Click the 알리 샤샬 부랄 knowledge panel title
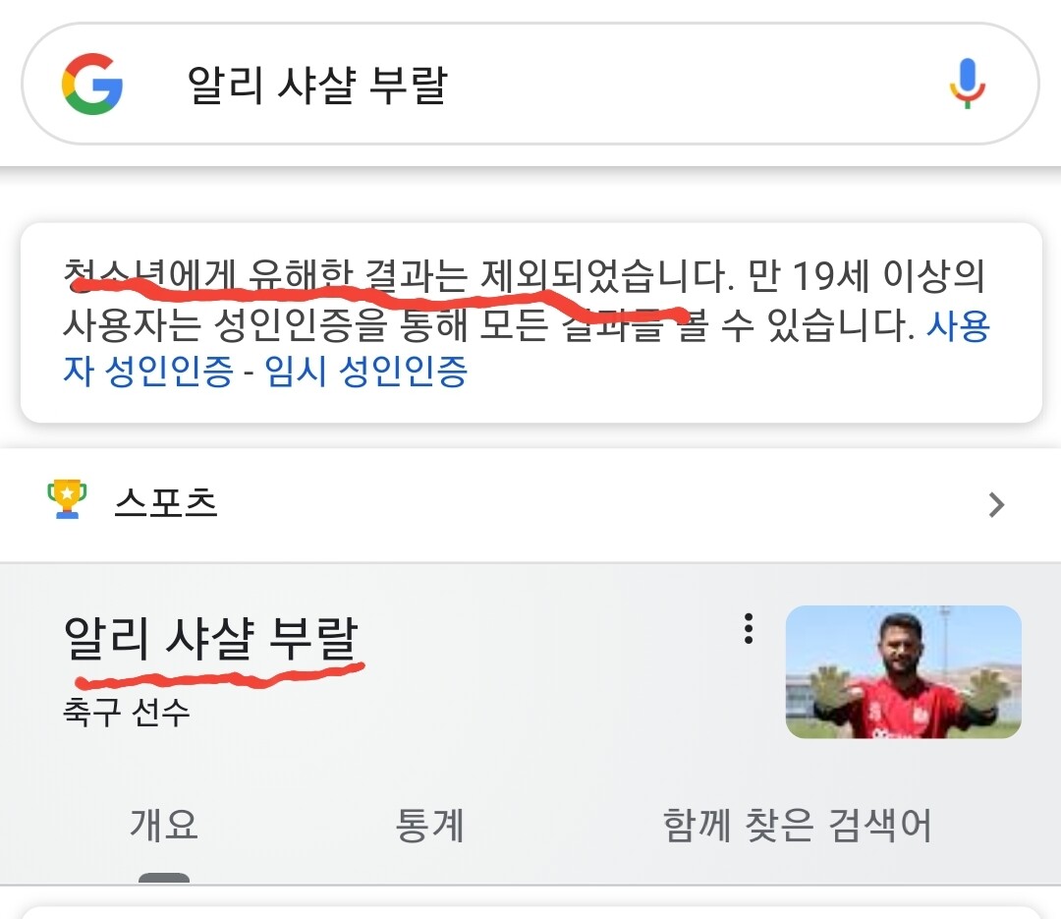Viewport: 1061px width, 919px height. tap(211, 638)
